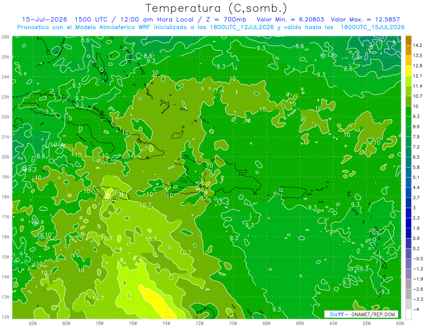This screenshot has height=328, width=425.
Task: Click the '64W' longitude axis label
Action: pos(333,323)
